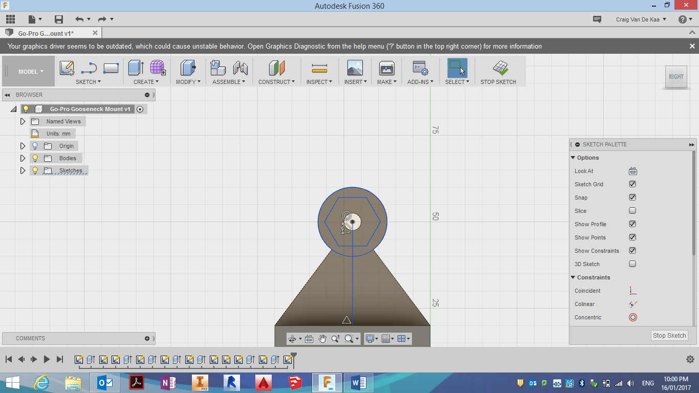Screen dimensions: 699x393
Task: Click the Look At icon in Sketch Palette
Action: [x=632, y=171]
